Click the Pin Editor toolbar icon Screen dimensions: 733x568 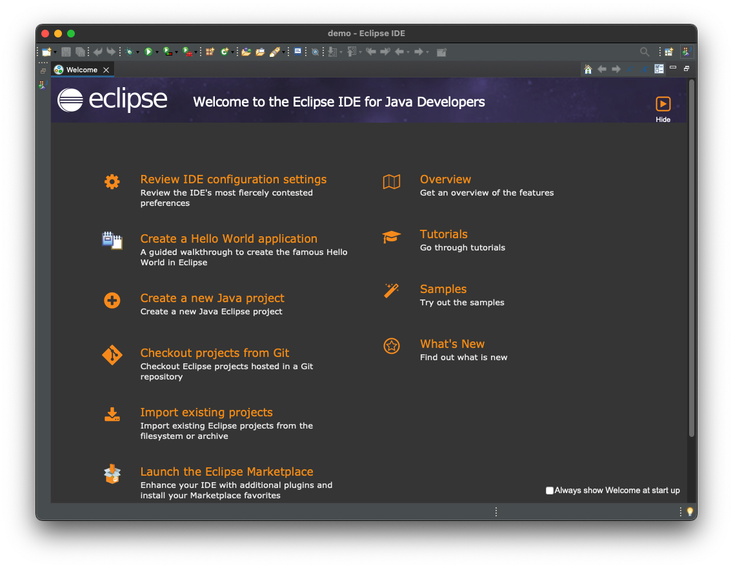point(441,52)
